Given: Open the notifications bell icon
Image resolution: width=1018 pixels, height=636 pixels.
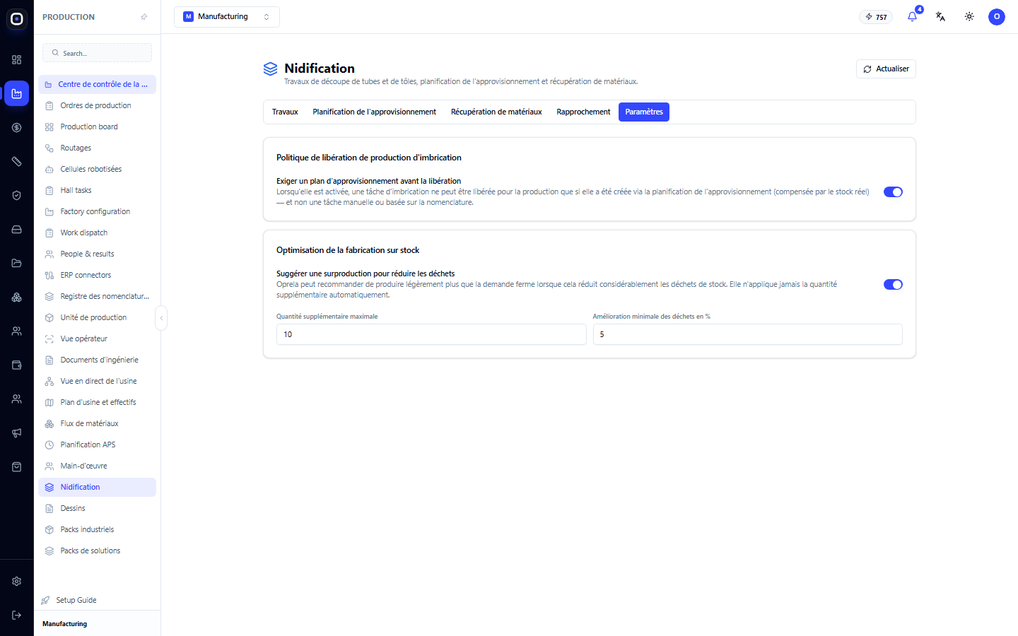Looking at the screenshot, I should [x=912, y=16].
